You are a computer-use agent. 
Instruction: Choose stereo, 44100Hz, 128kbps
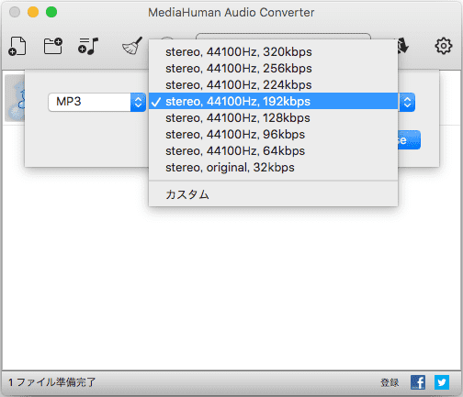[x=273, y=117]
